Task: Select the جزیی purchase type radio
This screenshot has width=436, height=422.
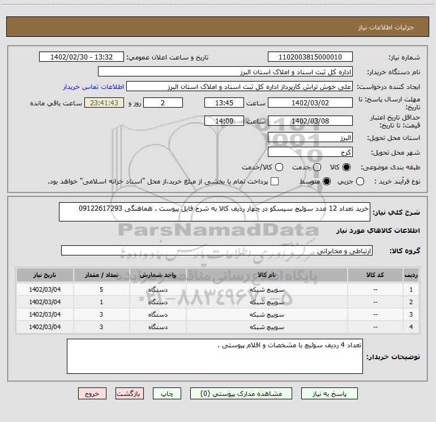Action: pyautogui.click(x=360, y=181)
